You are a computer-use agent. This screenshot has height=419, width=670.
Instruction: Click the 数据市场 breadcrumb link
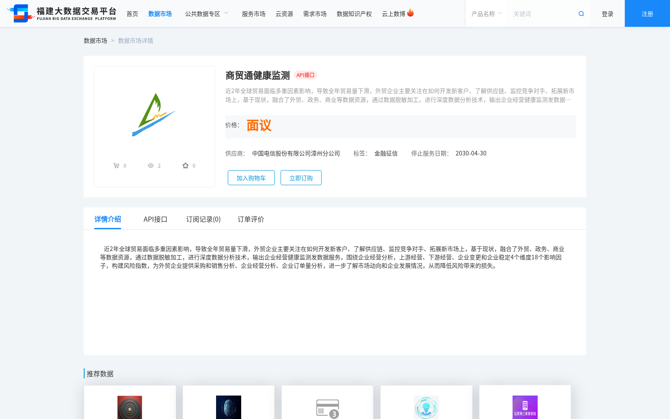click(95, 41)
